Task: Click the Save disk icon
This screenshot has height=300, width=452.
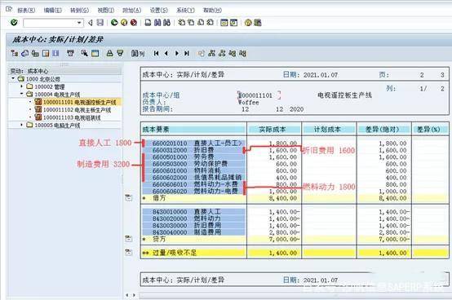Action: click(100, 23)
